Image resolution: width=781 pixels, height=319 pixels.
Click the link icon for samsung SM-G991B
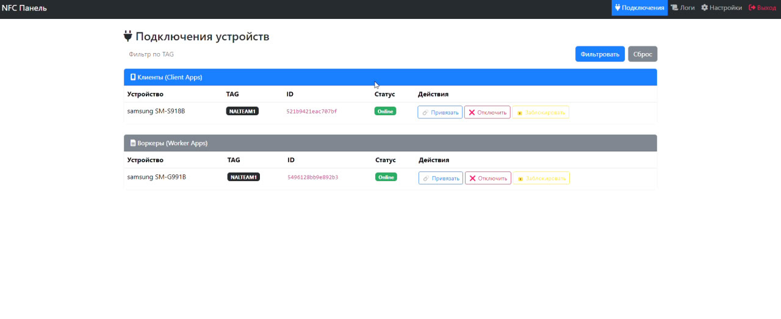pyautogui.click(x=426, y=179)
